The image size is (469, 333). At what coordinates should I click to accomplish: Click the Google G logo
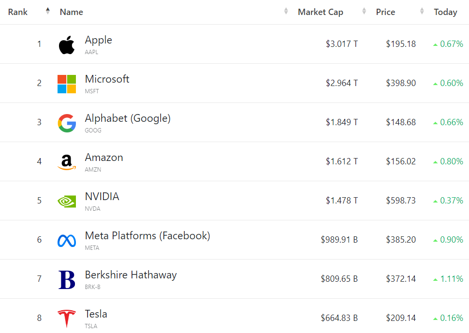(x=67, y=123)
